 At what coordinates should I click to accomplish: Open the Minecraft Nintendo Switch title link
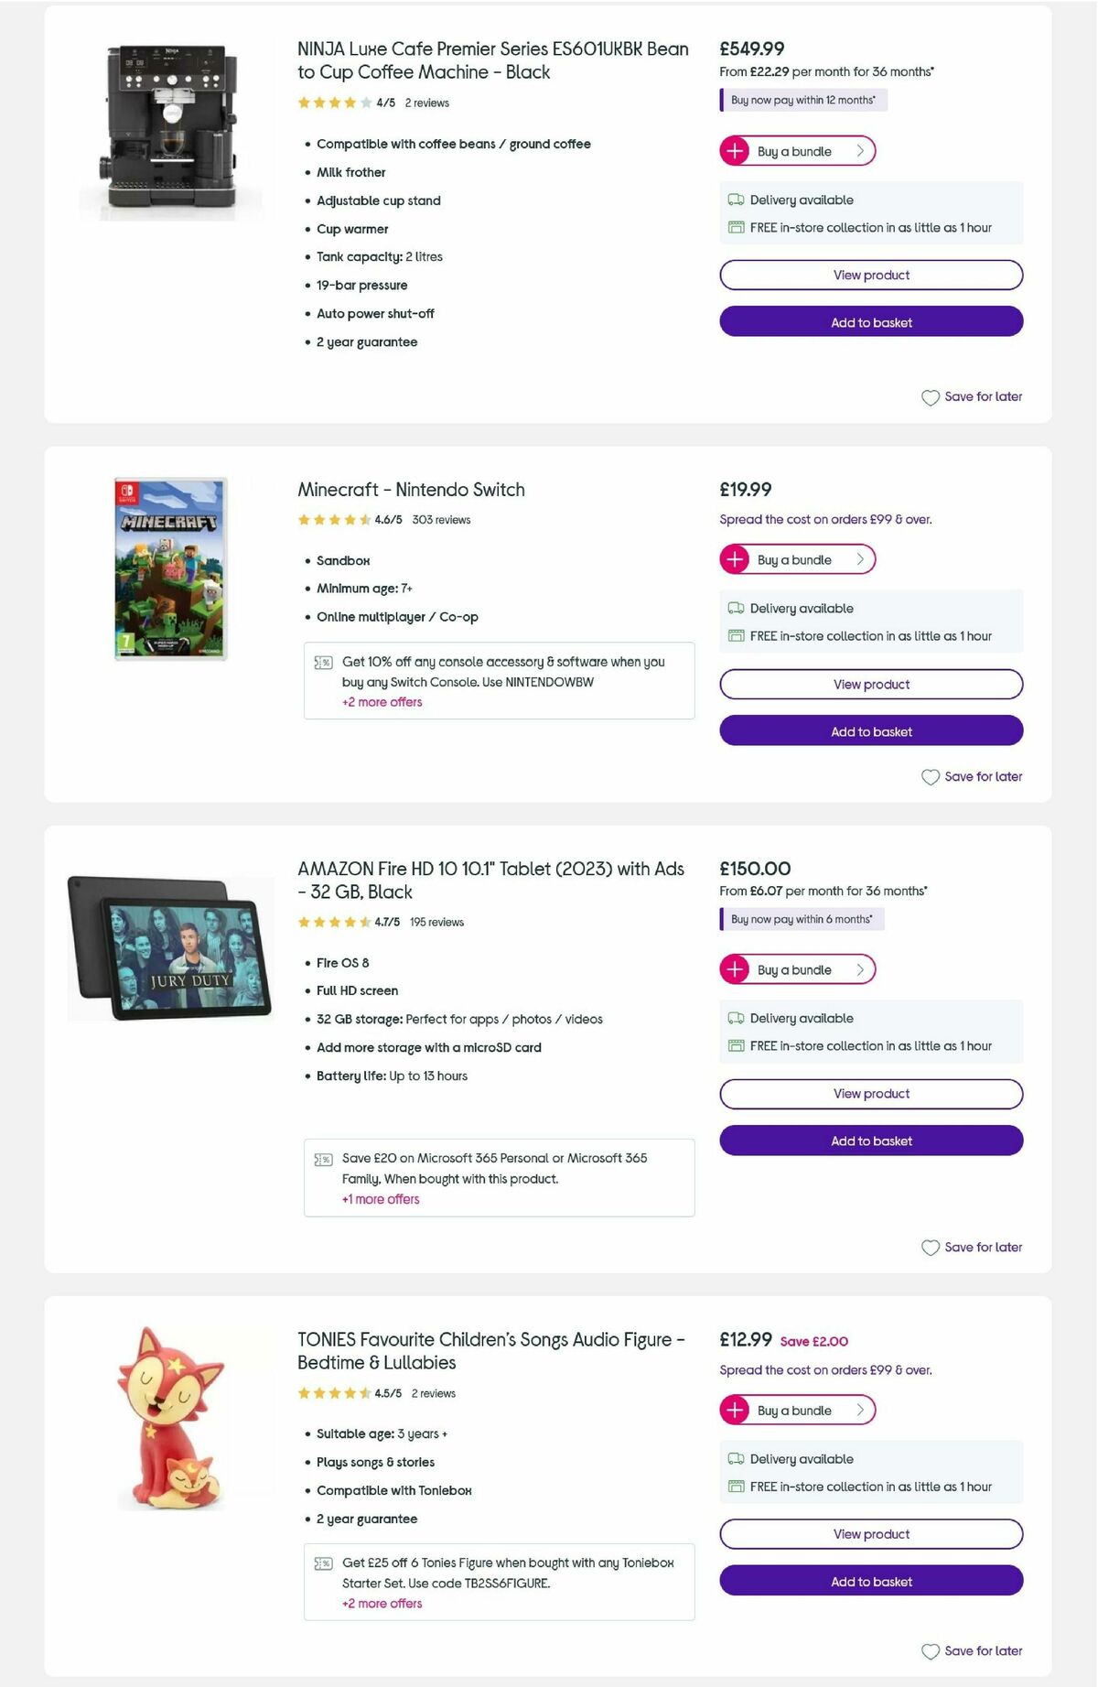point(410,490)
